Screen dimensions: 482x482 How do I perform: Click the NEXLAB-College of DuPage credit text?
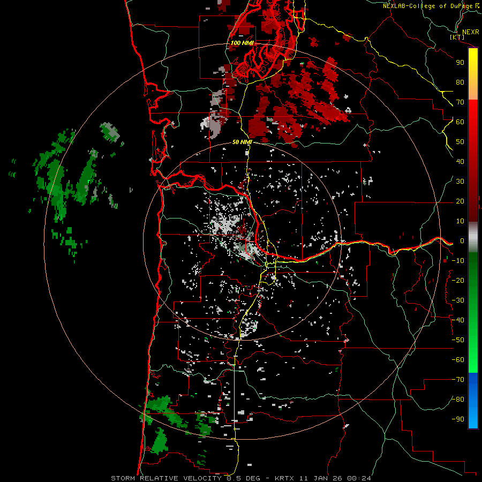(428, 6)
